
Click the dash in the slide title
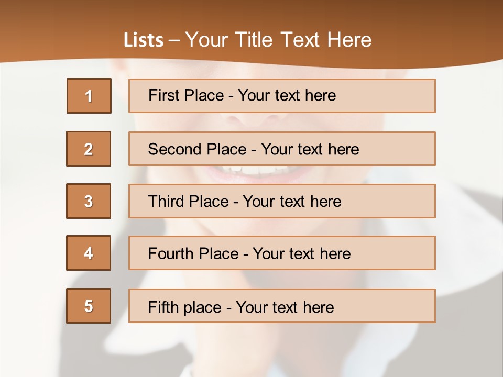[x=174, y=40]
